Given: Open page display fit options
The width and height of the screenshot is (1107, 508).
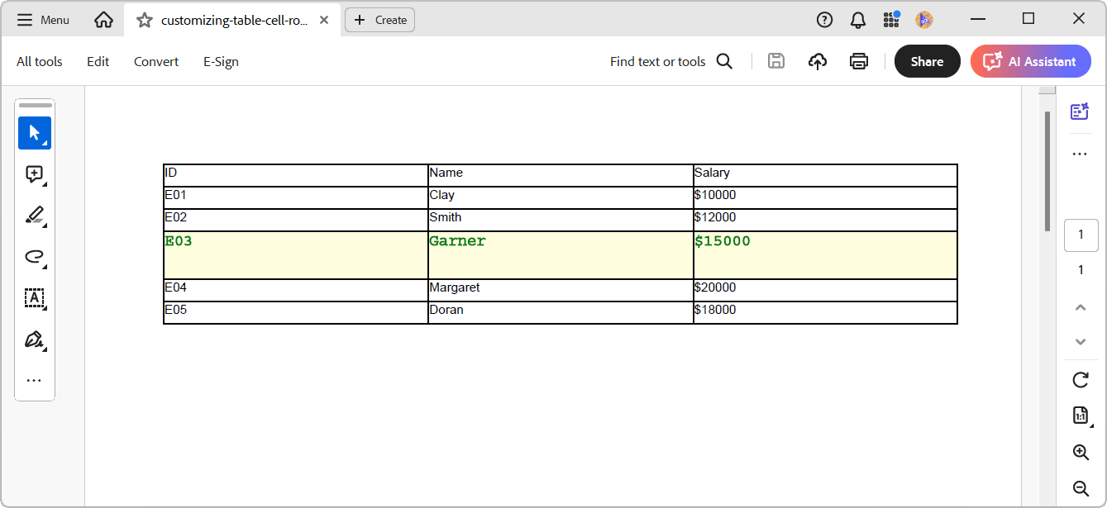Looking at the screenshot, I should click(1081, 415).
